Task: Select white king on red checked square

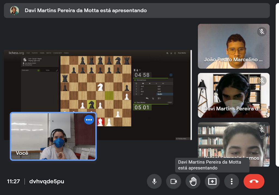Action: 100,122
